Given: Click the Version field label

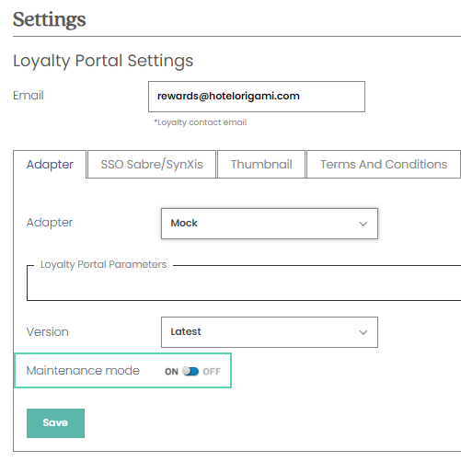Looking at the screenshot, I should 48,332.
